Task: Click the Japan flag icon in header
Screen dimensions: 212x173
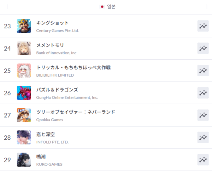Action: coord(102,7)
